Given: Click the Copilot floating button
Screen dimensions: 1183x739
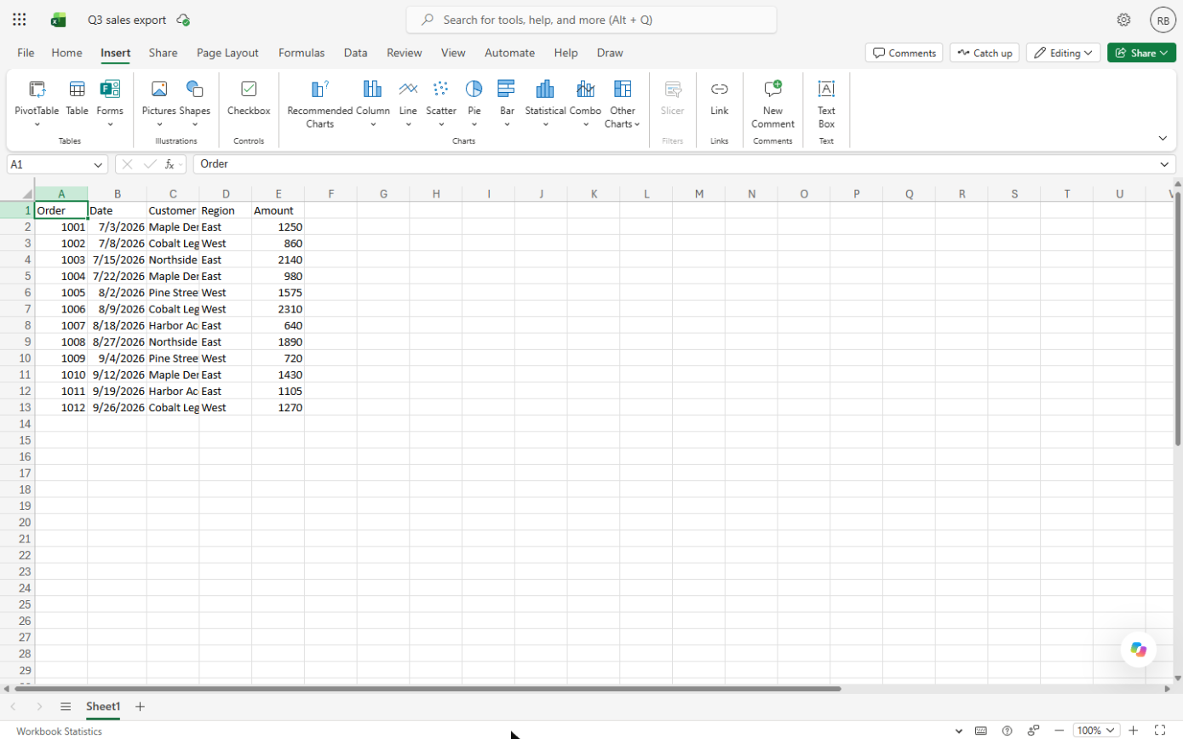Looking at the screenshot, I should click(1139, 650).
